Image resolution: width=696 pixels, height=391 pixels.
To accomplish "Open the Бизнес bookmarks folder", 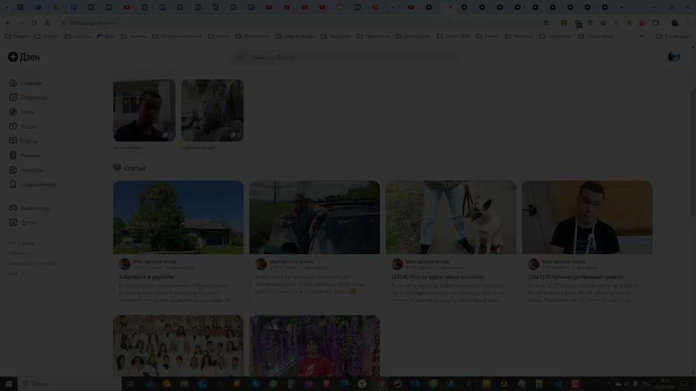I will (x=487, y=36).
